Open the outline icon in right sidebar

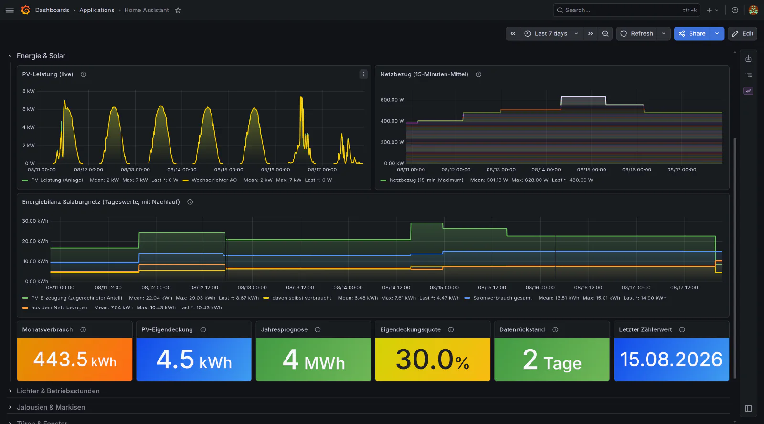click(x=748, y=75)
